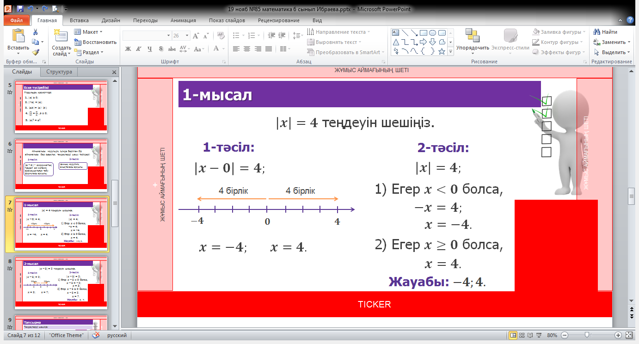Decrease the font size
The image size is (639, 344).
206,36
